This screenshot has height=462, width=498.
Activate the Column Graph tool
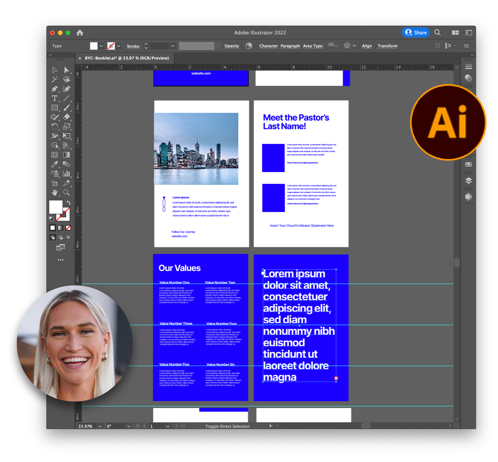point(67,174)
